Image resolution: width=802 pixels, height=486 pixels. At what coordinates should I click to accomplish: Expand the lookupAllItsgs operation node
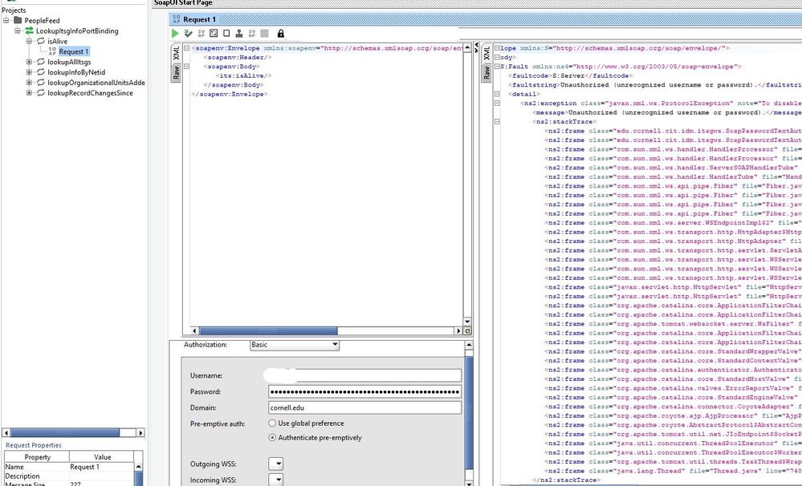[x=30, y=62]
